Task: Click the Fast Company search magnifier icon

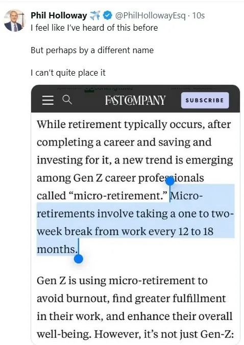Action: tap(67, 100)
